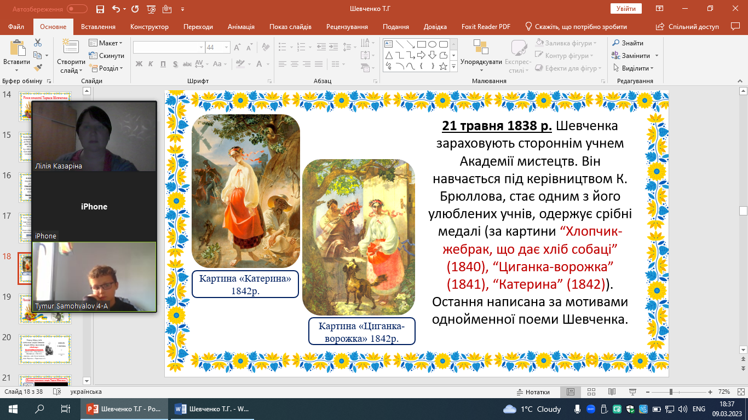This screenshot has width=748, height=420.
Task: Select the five-point star shape
Action: point(443,66)
